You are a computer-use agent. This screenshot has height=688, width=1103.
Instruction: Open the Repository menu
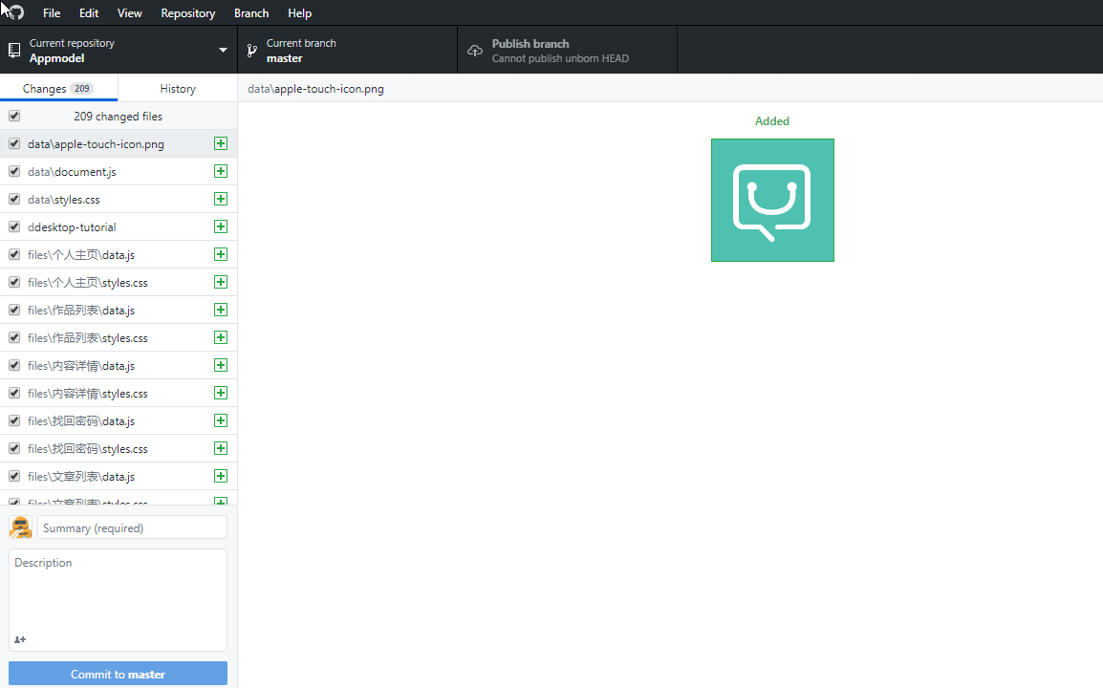pyautogui.click(x=188, y=12)
